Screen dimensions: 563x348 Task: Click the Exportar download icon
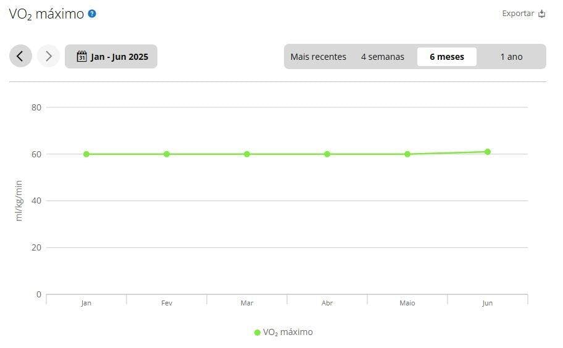pos(542,14)
